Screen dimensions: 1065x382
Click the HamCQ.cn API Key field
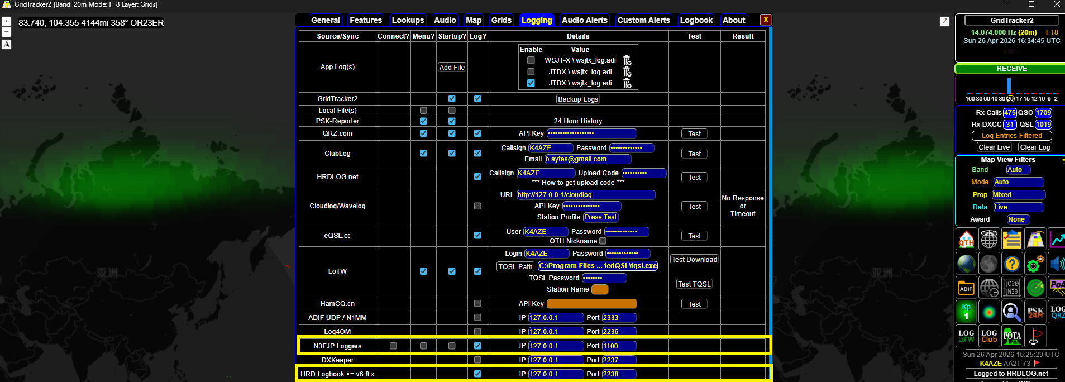(591, 304)
